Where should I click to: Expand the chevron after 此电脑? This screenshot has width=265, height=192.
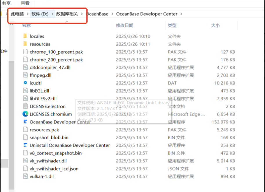28,14
